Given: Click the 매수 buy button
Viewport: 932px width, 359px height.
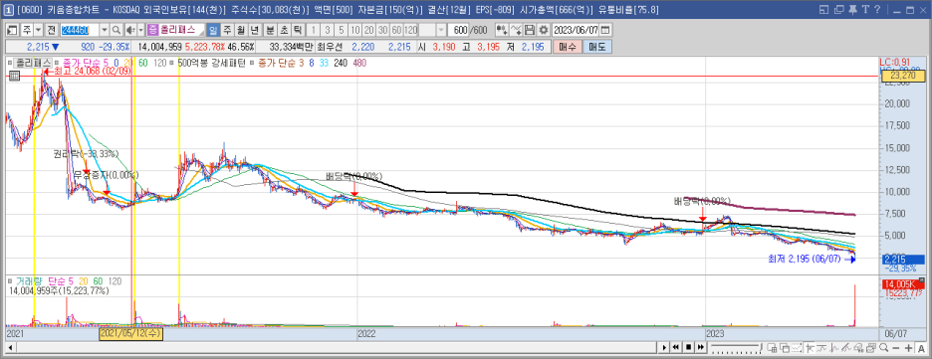Looking at the screenshot, I should point(567,47).
